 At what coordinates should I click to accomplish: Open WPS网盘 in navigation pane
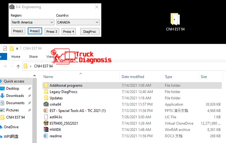pos(11,137)
